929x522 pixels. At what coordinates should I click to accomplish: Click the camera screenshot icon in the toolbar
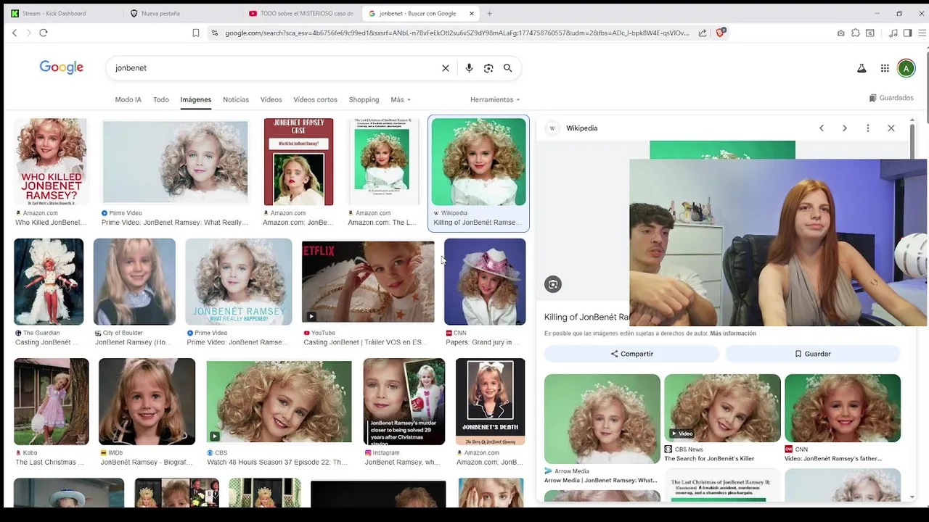pyautogui.click(x=840, y=33)
